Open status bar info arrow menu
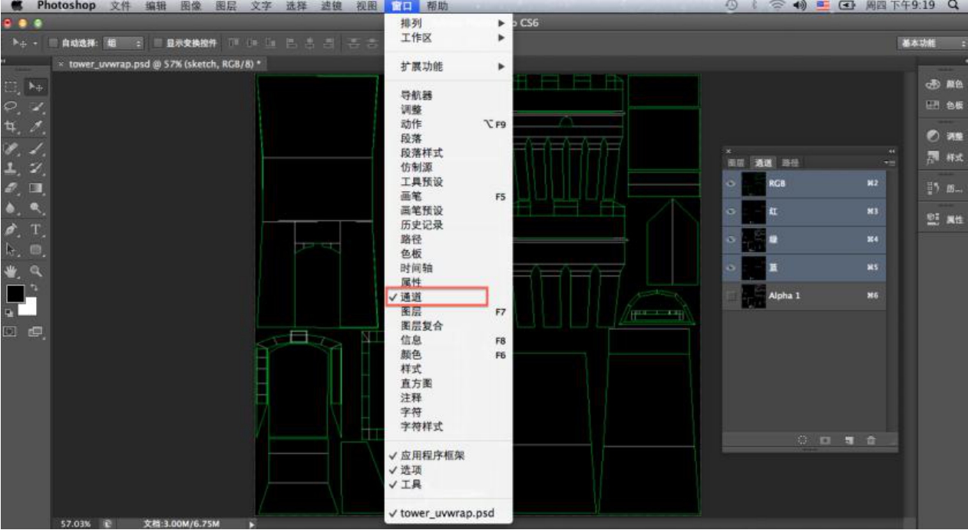 point(250,525)
